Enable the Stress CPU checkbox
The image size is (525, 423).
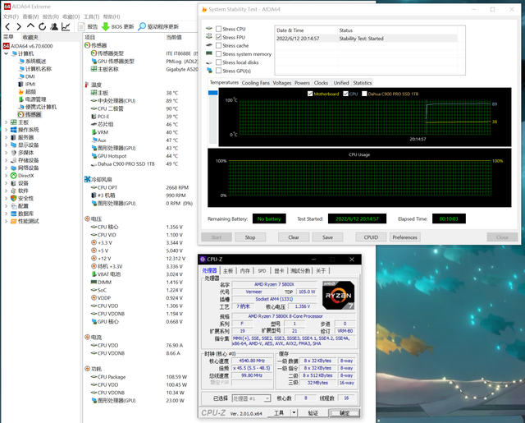(218, 30)
